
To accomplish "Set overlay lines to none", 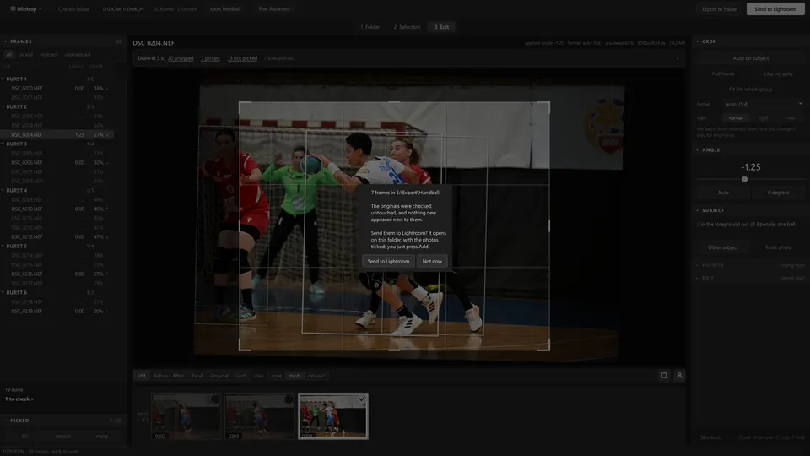I will tap(277, 376).
